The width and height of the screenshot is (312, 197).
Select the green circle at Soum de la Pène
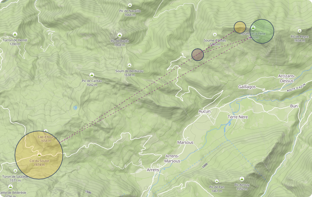[262, 31]
